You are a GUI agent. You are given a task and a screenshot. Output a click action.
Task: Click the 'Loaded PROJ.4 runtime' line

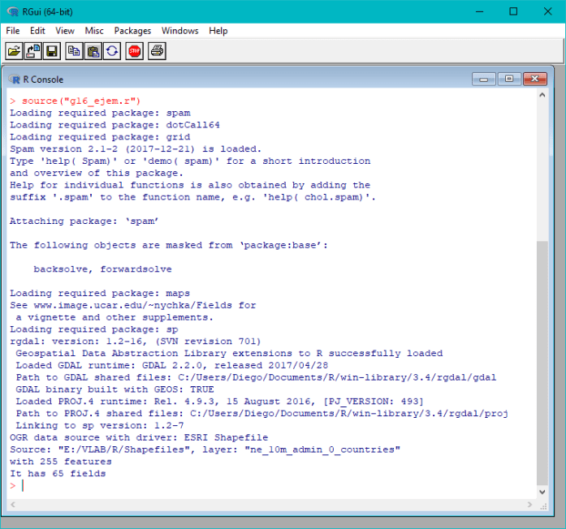pos(219,402)
